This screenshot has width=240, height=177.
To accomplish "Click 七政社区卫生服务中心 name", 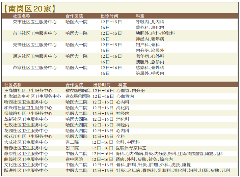I will [26, 125].
